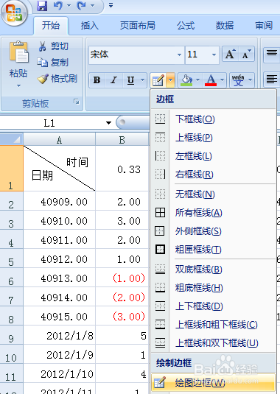
Task: Open the redo history dropdown arrow
Action: (x=92, y=6)
